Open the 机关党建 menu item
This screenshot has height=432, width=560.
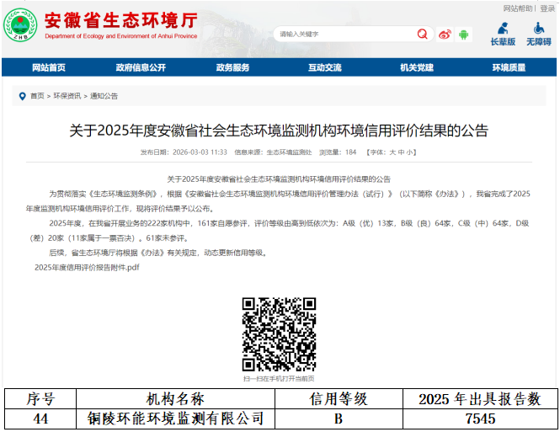pyautogui.click(x=417, y=67)
